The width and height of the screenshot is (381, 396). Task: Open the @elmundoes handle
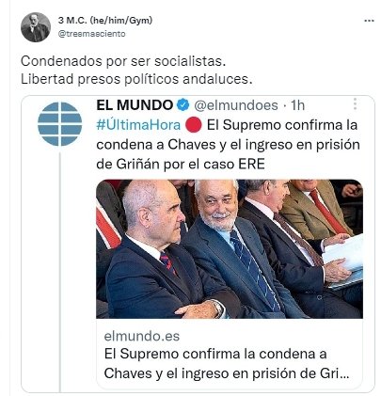[236, 105]
